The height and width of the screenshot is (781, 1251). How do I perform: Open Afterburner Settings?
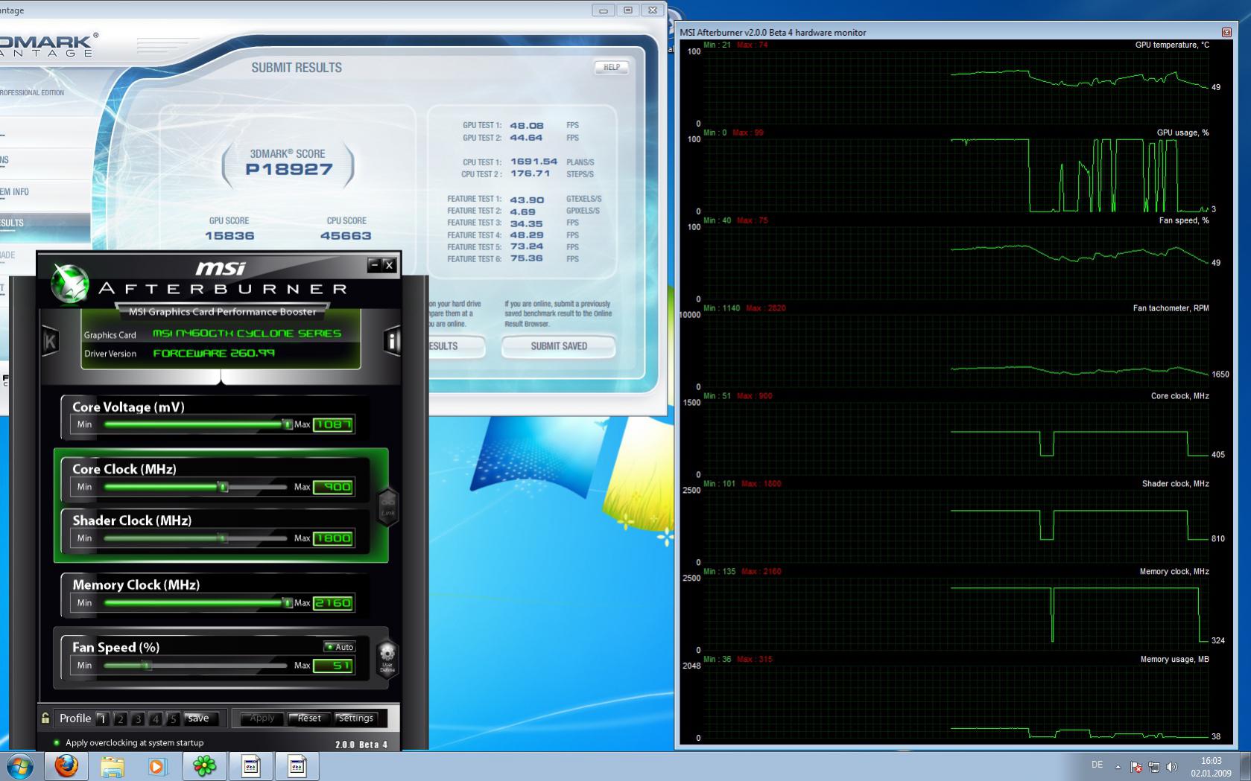pos(355,718)
